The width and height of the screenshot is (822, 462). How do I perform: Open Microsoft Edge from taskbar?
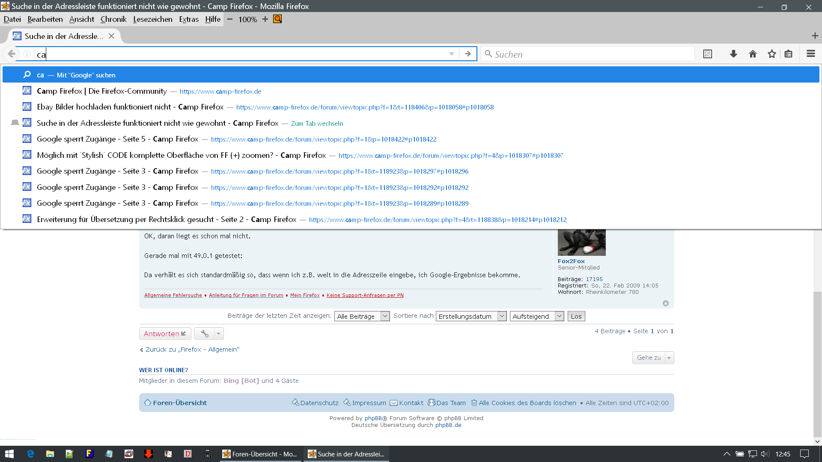pos(30,454)
